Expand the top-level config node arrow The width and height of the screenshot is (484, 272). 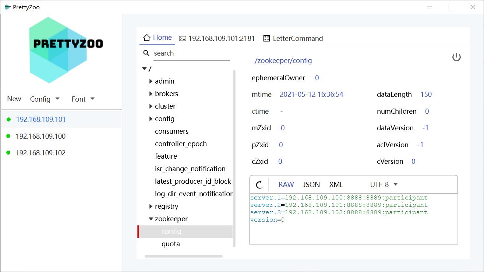click(x=151, y=119)
